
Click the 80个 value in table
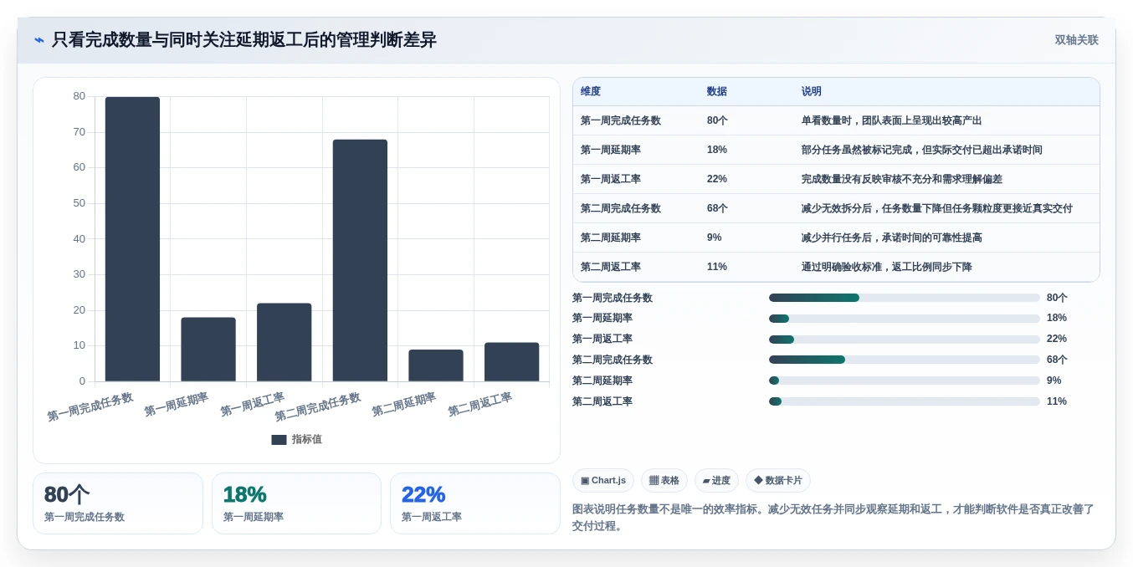pos(717,120)
